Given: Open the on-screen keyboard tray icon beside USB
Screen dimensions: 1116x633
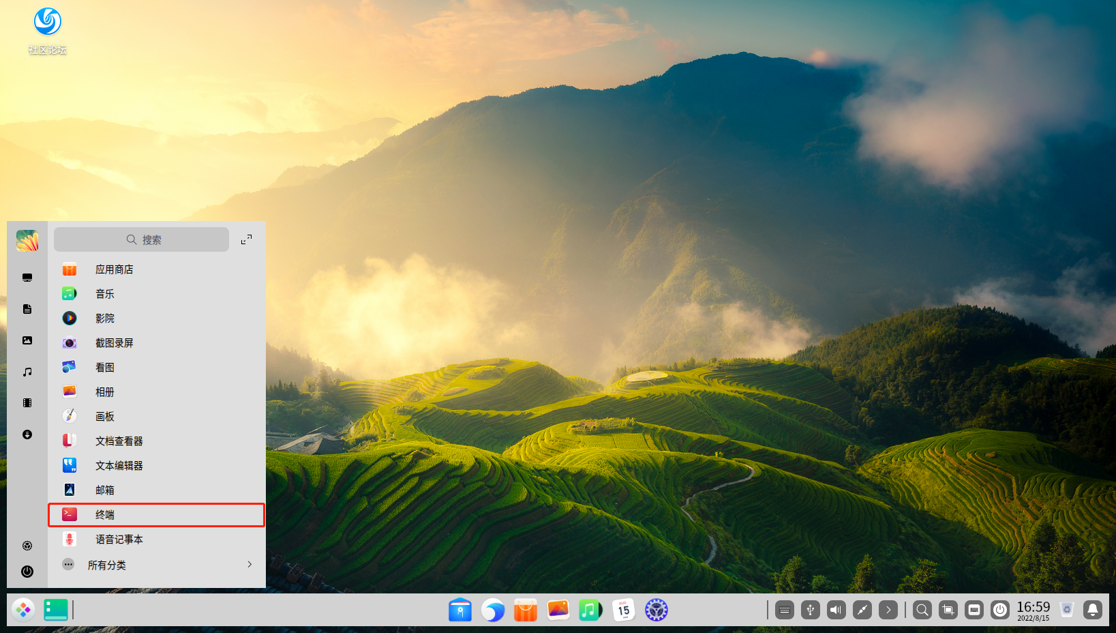Looking at the screenshot, I should pyautogui.click(x=785, y=610).
